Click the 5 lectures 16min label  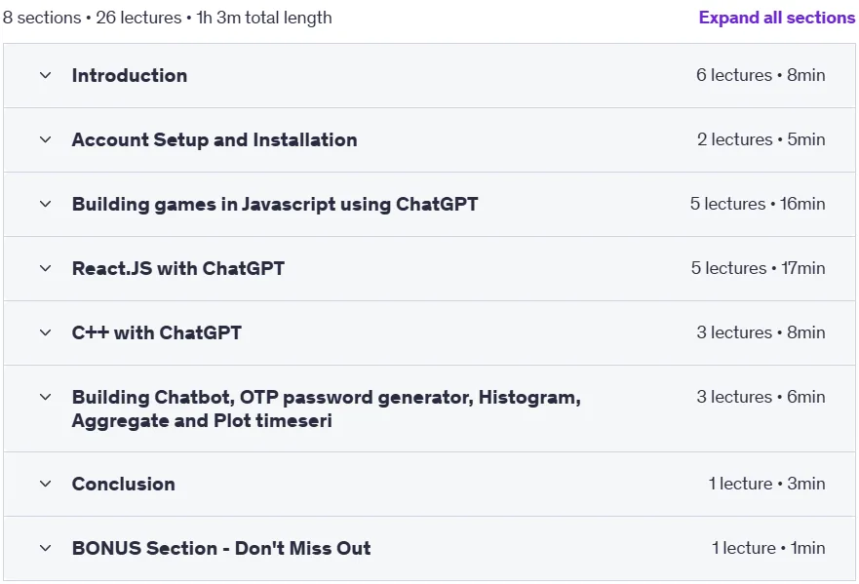[x=757, y=204]
